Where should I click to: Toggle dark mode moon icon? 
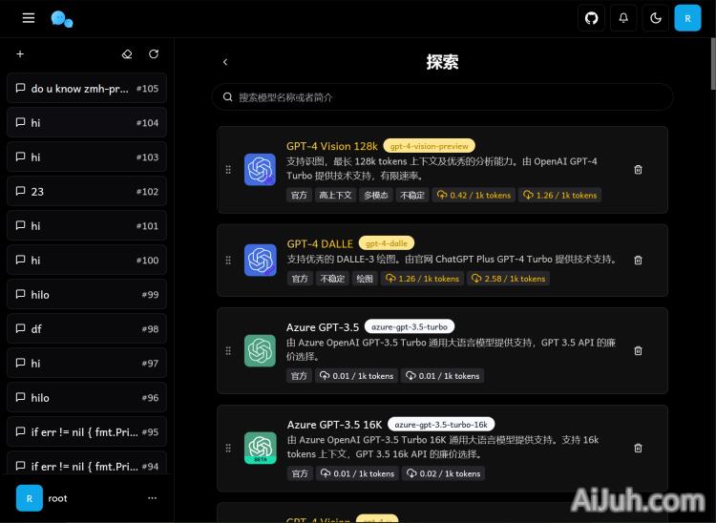pos(656,18)
